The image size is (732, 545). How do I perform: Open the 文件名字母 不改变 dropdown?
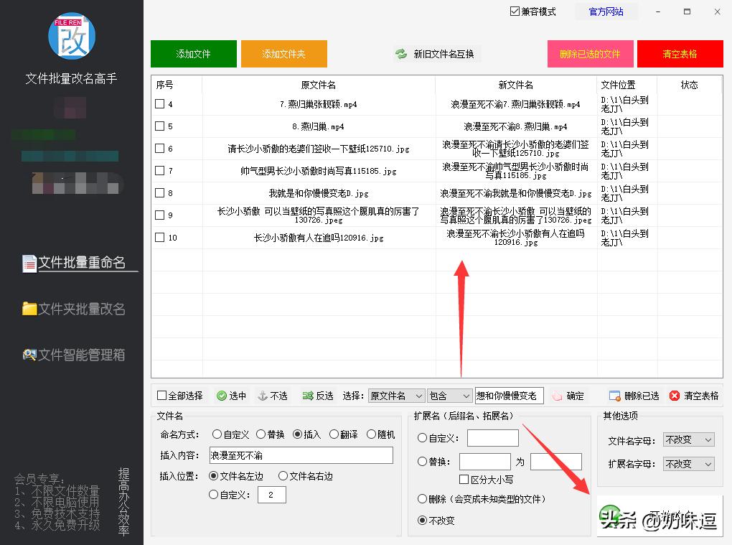tap(688, 439)
